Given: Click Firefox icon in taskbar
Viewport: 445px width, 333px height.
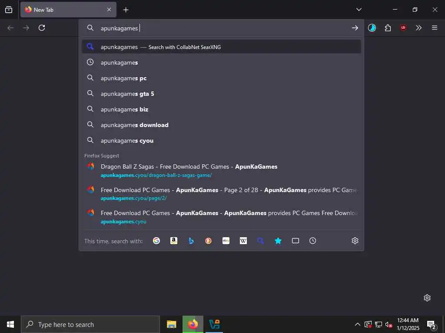Looking at the screenshot, I should coord(193,324).
